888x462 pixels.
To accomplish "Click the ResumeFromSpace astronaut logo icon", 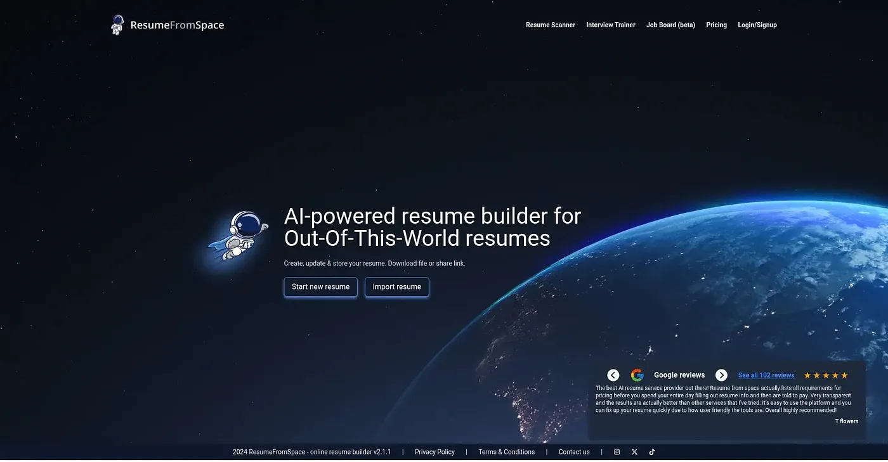I will pos(117,25).
